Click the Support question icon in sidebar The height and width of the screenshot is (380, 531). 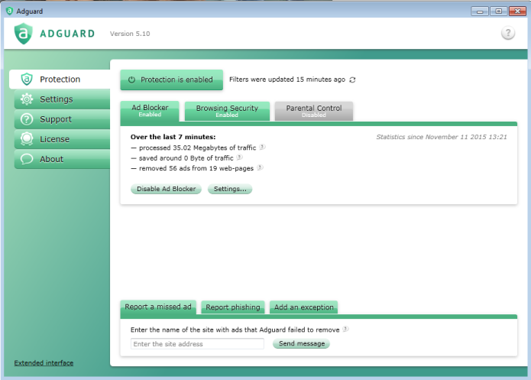[x=27, y=119]
